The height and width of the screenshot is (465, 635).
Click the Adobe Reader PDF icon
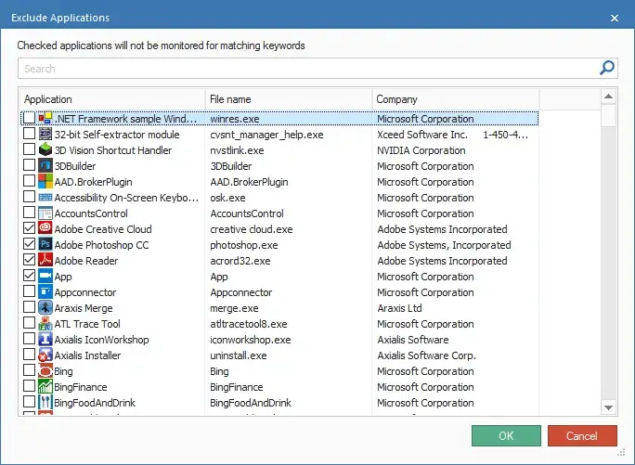point(45,261)
